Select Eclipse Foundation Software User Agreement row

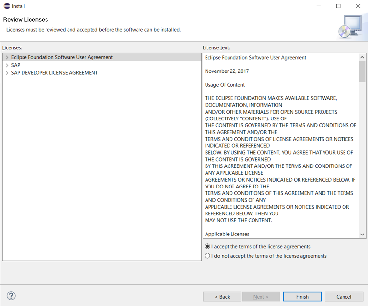102,57
